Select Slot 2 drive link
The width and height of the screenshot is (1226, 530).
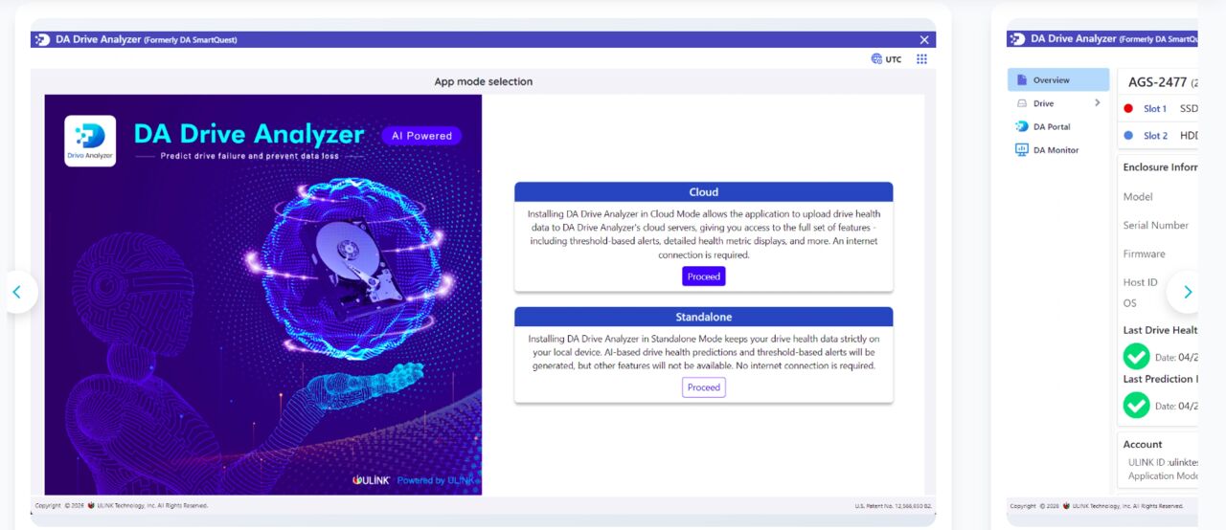point(1155,136)
